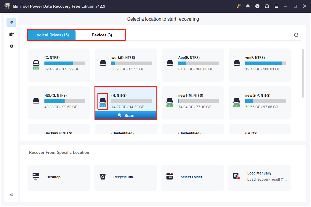The width and height of the screenshot is (311, 207).
Task: Click the new 2(P: NTFS) SSD drive icon
Action: pyautogui.click(x=237, y=103)
